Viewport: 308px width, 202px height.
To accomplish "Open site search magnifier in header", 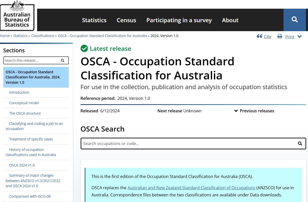I will pos(295,20).
